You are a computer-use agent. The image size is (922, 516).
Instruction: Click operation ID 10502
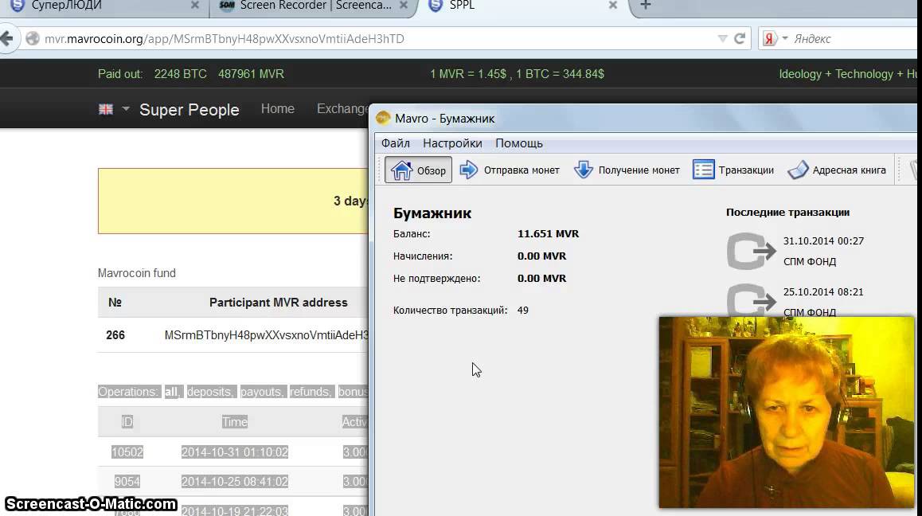(127, 451)
